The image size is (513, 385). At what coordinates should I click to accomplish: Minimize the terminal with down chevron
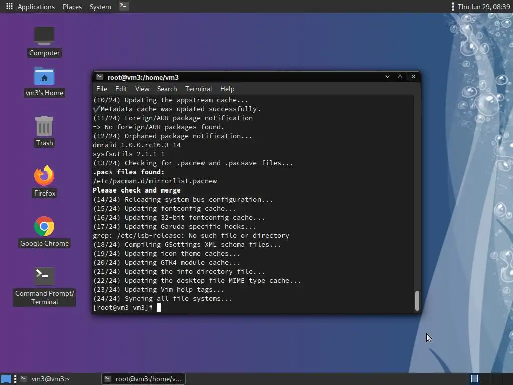pos(387,77)
